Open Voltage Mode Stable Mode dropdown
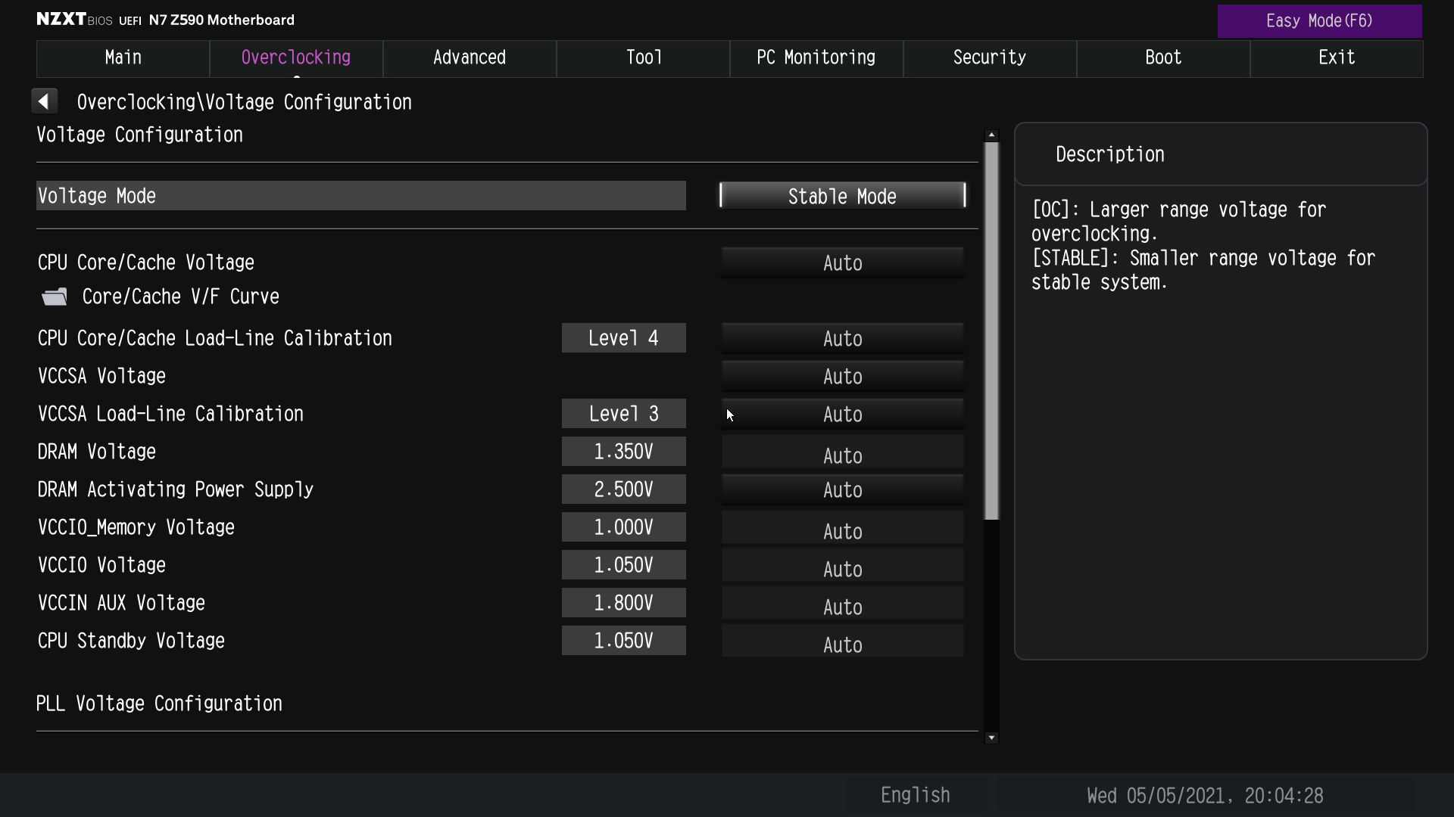Image resolution: width=1454 pixels, height=817 pixels. [842, 196]
